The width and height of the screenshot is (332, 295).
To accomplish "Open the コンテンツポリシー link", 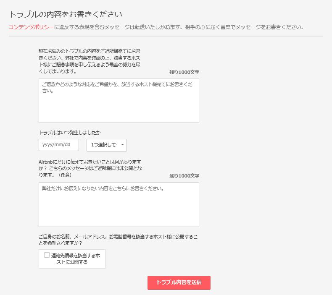I will tap(31, 27).
